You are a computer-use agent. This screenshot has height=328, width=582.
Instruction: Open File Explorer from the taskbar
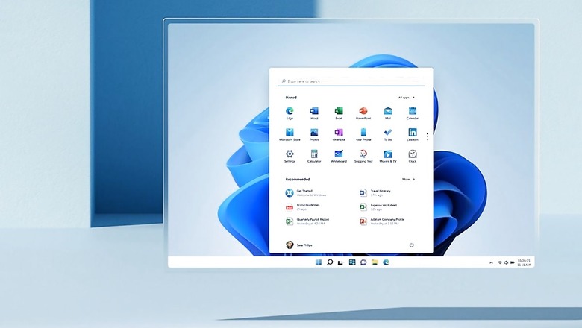[375, 262]
